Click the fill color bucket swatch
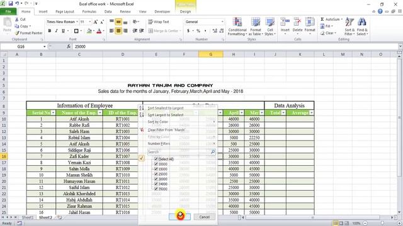This screenshot has width=403, height=226. [89, 31]
